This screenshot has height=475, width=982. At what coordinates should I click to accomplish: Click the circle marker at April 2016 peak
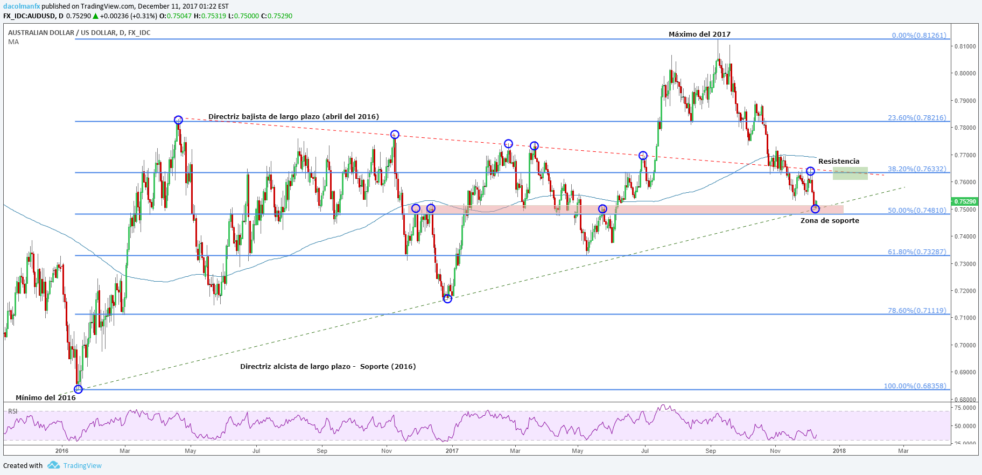(178, 120)
